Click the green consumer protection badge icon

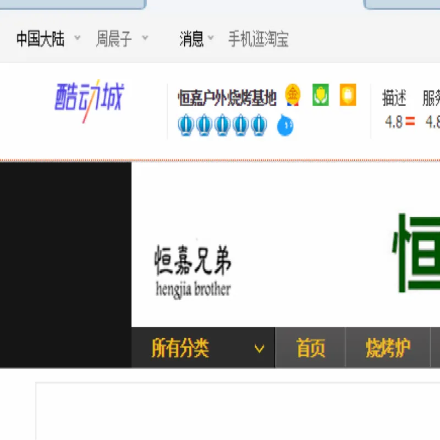pyautogui.click(x=321, y=95)
